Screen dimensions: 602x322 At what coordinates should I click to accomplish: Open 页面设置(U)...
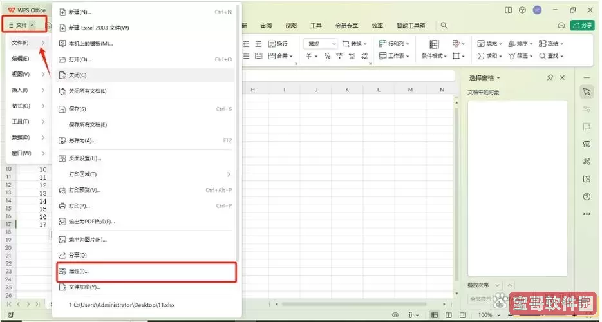[145, 158]
